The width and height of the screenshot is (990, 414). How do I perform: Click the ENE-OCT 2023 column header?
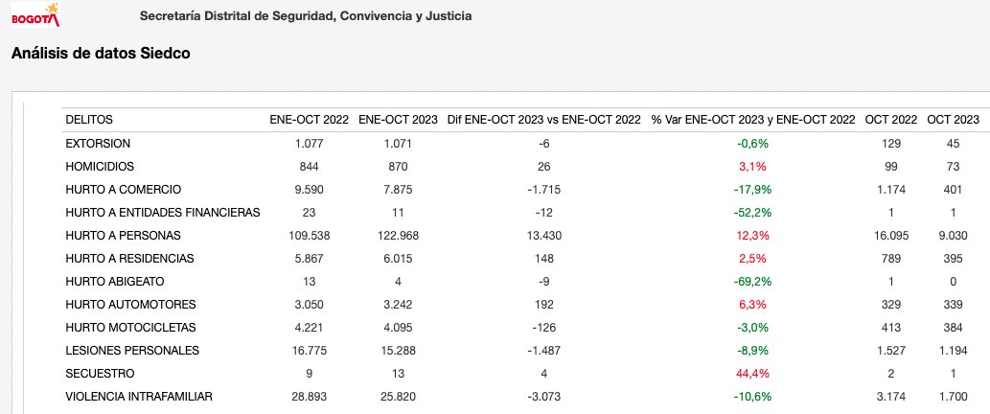click(x=398, y=119)
